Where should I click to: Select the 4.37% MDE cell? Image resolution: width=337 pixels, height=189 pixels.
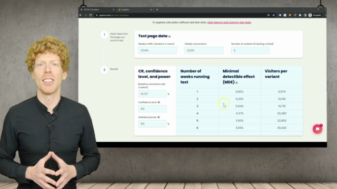point(240,113)
